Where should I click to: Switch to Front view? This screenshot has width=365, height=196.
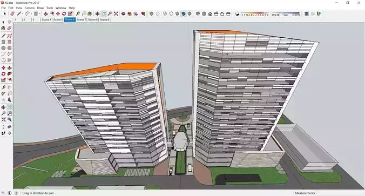[x=210, y=13]
